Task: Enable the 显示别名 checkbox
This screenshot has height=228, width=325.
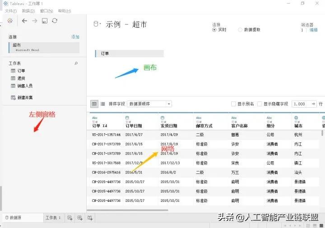Action: pos(233,104)
